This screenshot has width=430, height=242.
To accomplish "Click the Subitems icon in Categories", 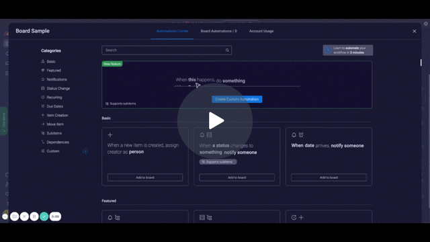I will pos(43,133).
